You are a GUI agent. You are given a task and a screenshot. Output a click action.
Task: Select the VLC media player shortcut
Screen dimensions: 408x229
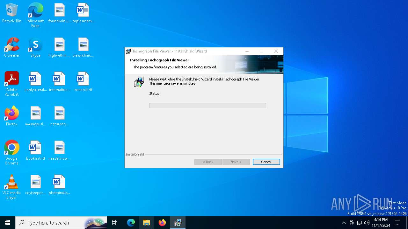pyautogui.click(x=12, y=187)
